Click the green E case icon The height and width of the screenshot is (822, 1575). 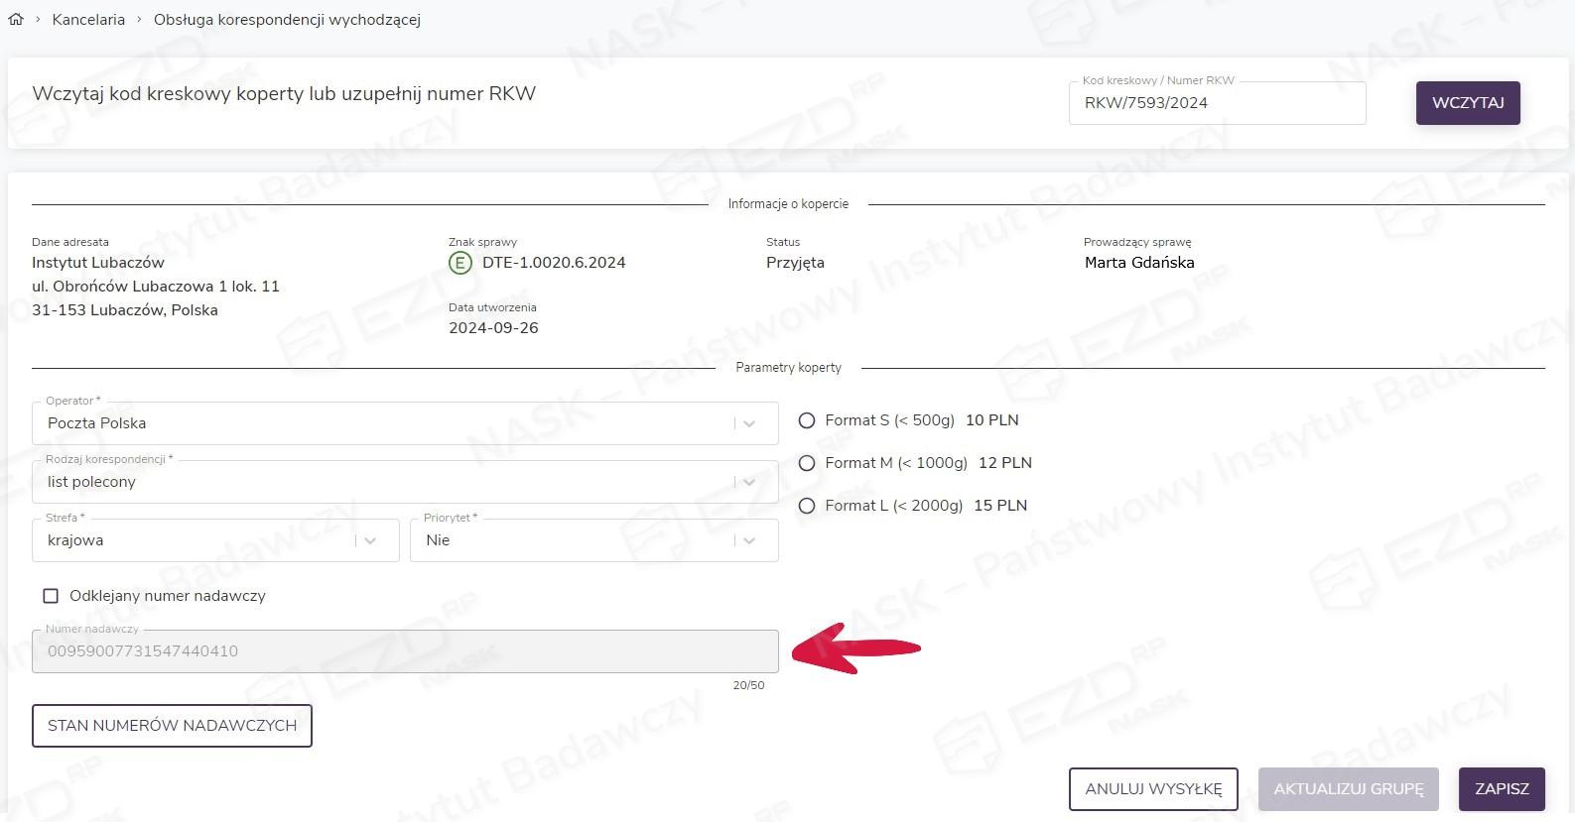[460, 263]
